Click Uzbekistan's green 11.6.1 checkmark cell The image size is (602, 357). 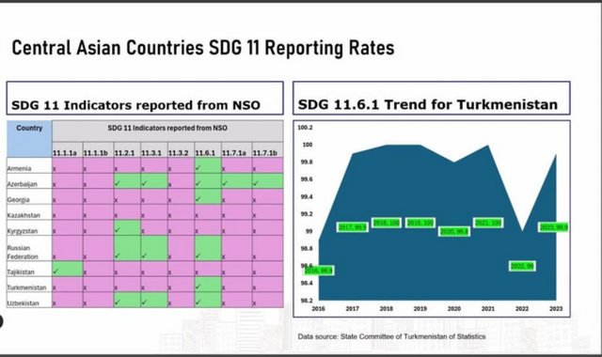(x=208, y=301)
